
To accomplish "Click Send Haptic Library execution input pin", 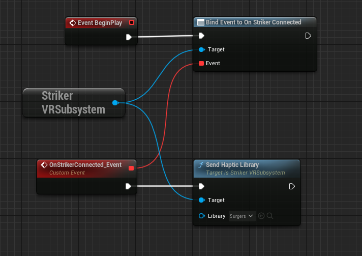I will coord(201,186).
